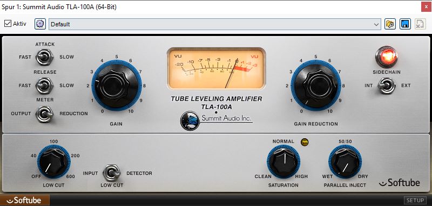Close the plugin window
This screenshot has height=206, width=432.
pyautogui.click(x=426, y=7)
